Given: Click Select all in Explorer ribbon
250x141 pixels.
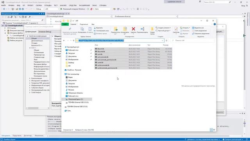Looking at the screenshot, I should pyautogui.click(x=198, y=28).
